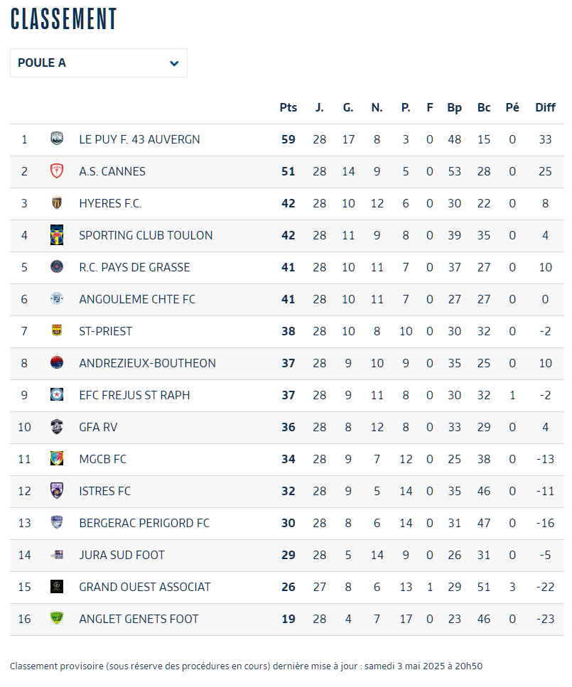Select the Jura Sud Foot team name
The height and width of the screenshot is (687, 572).
click(122, 555)
